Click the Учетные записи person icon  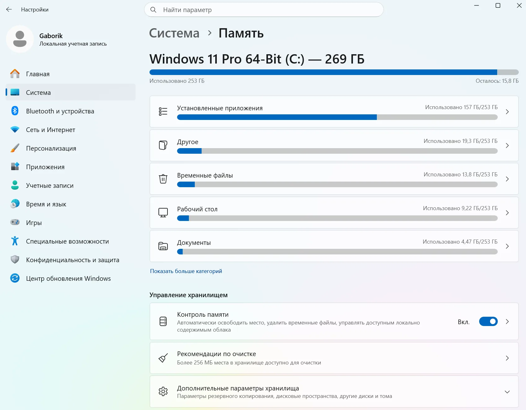pyautogui.click(x=15, y=185)
